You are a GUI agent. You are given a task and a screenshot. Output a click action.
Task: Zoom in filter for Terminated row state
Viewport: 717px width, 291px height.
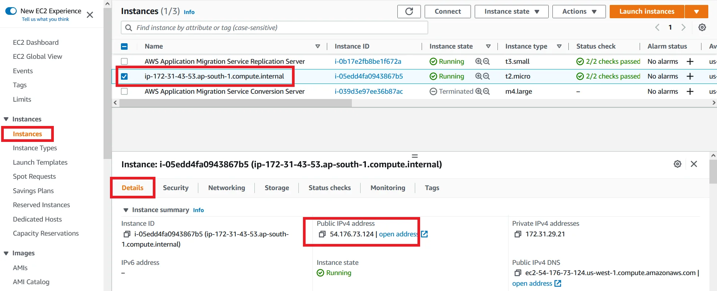pos(479,91)
